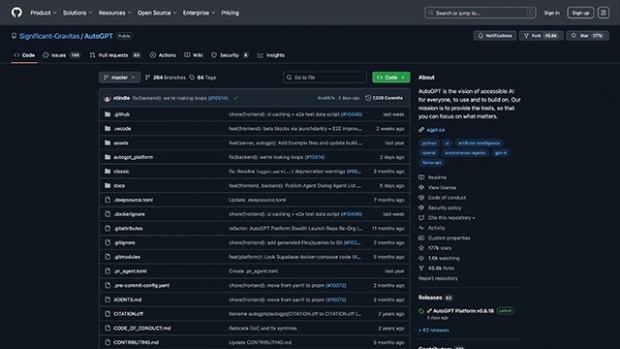This screenshot has height=349, width=620.
Task: View the 64 Tags link
Action: 202,78
